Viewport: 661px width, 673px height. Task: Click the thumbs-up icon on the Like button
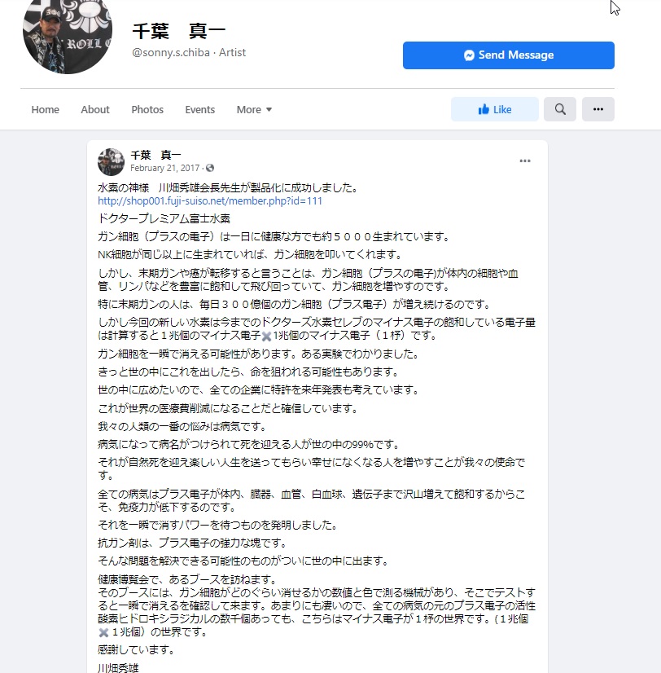click(484, 109)
